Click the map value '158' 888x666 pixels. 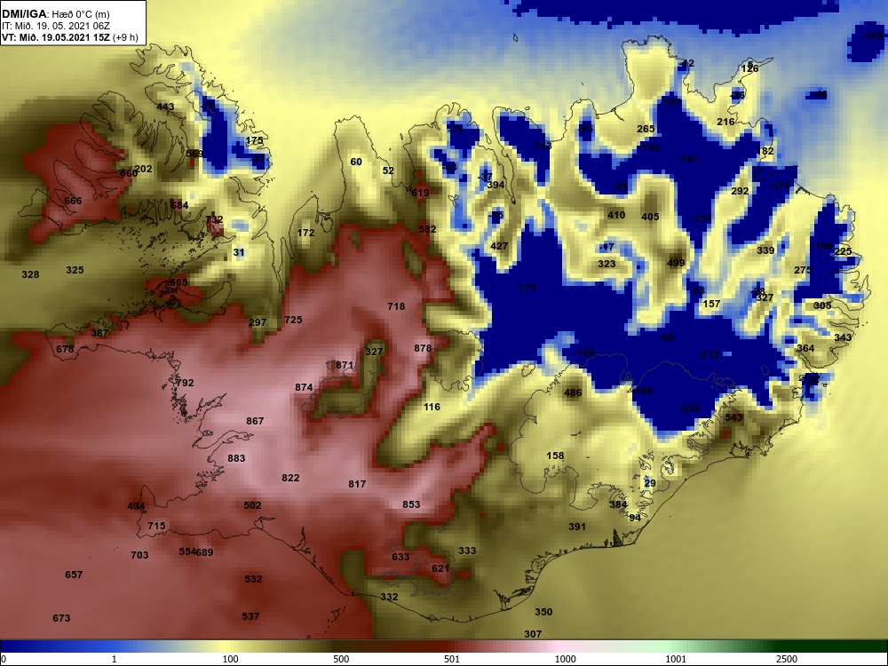(x=556, y=456)
